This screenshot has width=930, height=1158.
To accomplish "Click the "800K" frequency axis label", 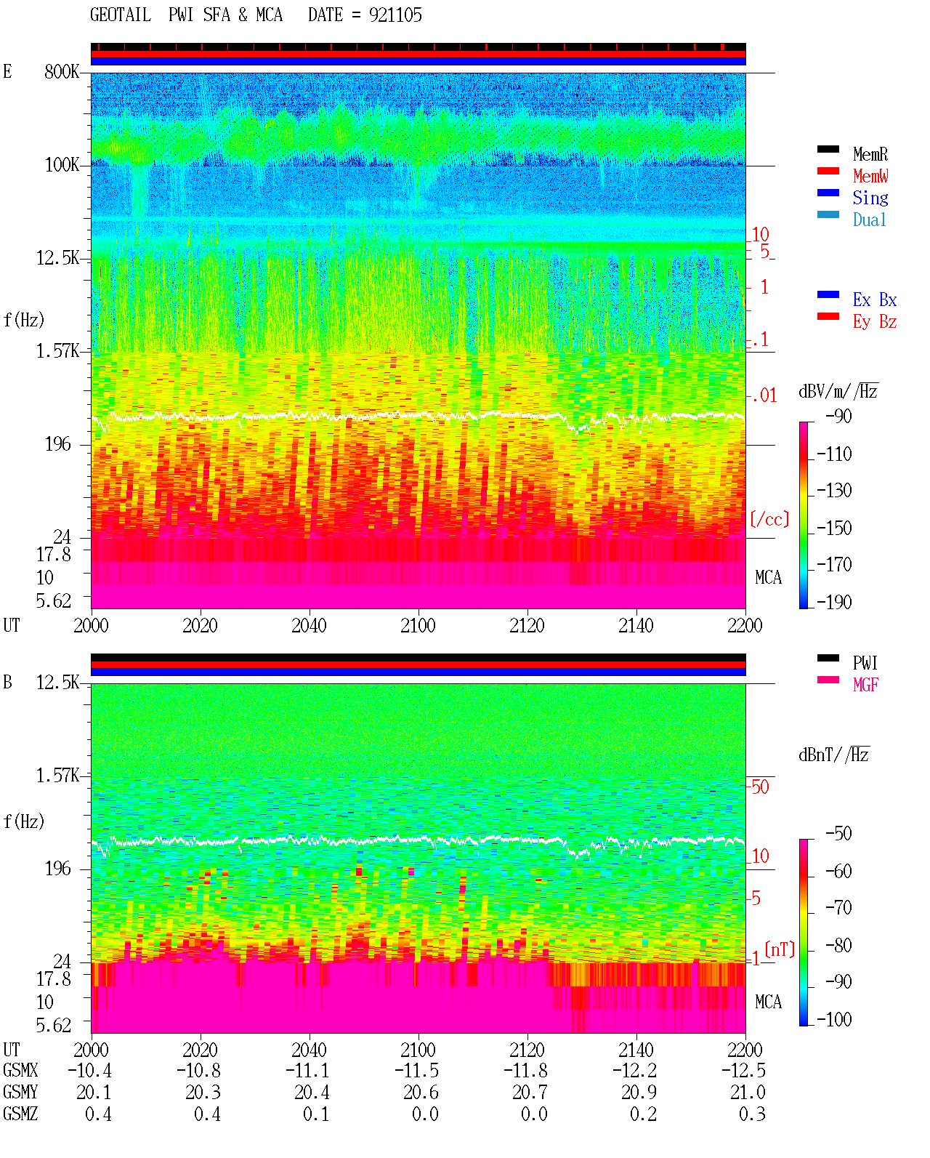I will click(x=62, y=72).
